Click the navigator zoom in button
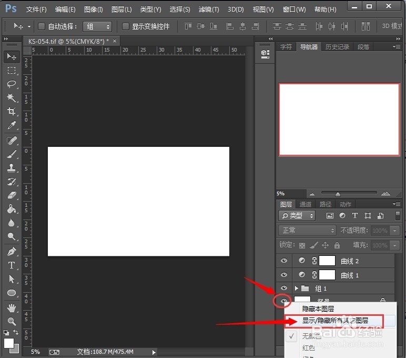This screenshot has width=406, height=358. 385,193
